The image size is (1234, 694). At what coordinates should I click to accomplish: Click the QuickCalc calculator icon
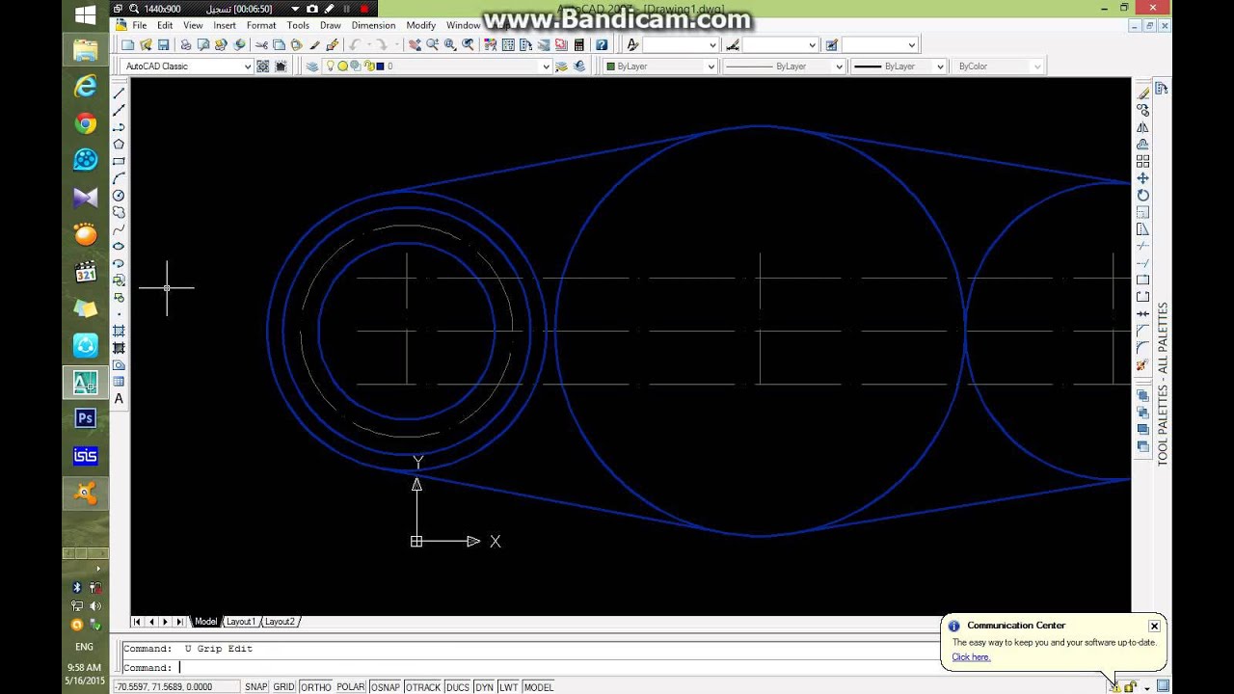coord(578,44)
